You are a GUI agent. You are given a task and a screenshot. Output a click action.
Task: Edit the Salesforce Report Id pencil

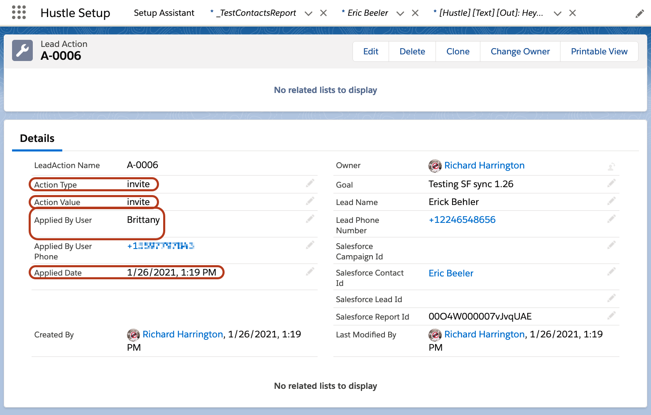point(612,315)
